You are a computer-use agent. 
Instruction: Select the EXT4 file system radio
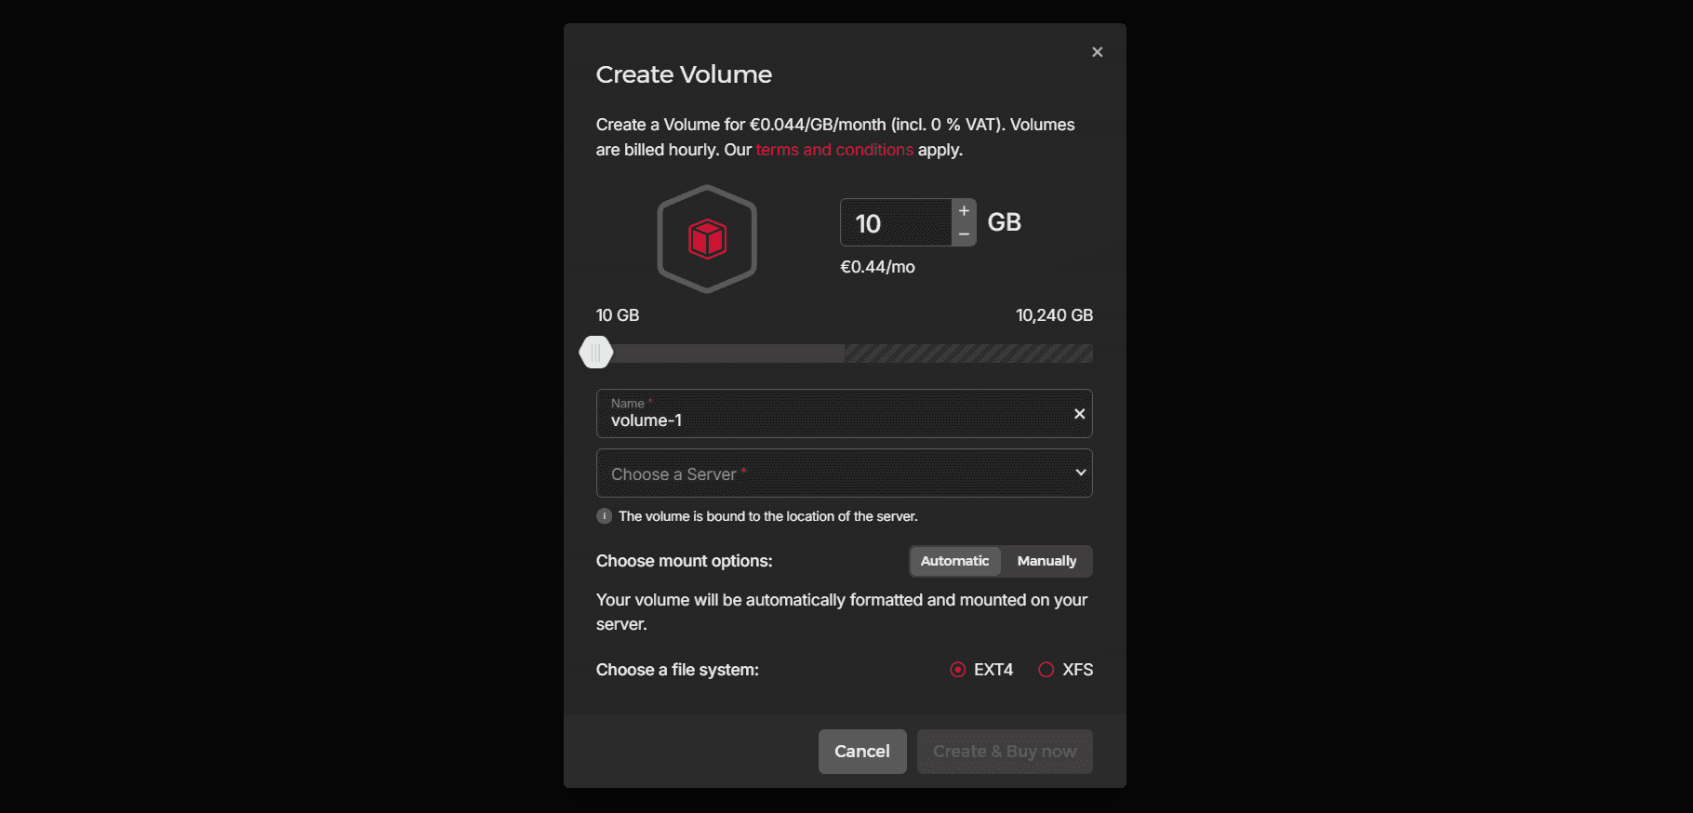[x=958, y=670]
